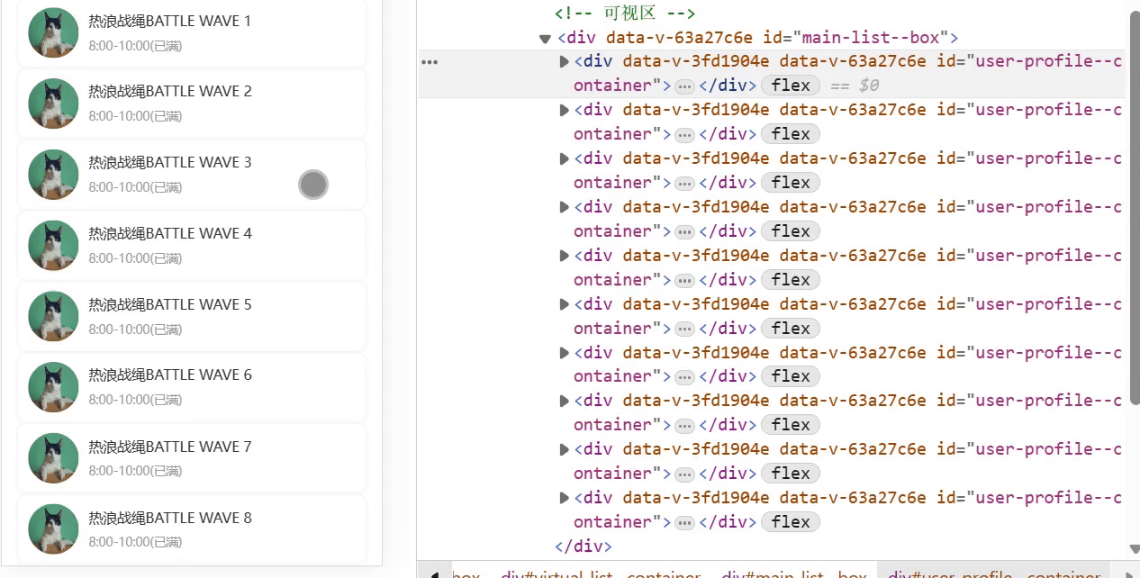The width and height of the screenshot is (1140, 578).
Task: Select the title 热浪战绳BATTLE WAVE 3
Action: tap(170, 162)
